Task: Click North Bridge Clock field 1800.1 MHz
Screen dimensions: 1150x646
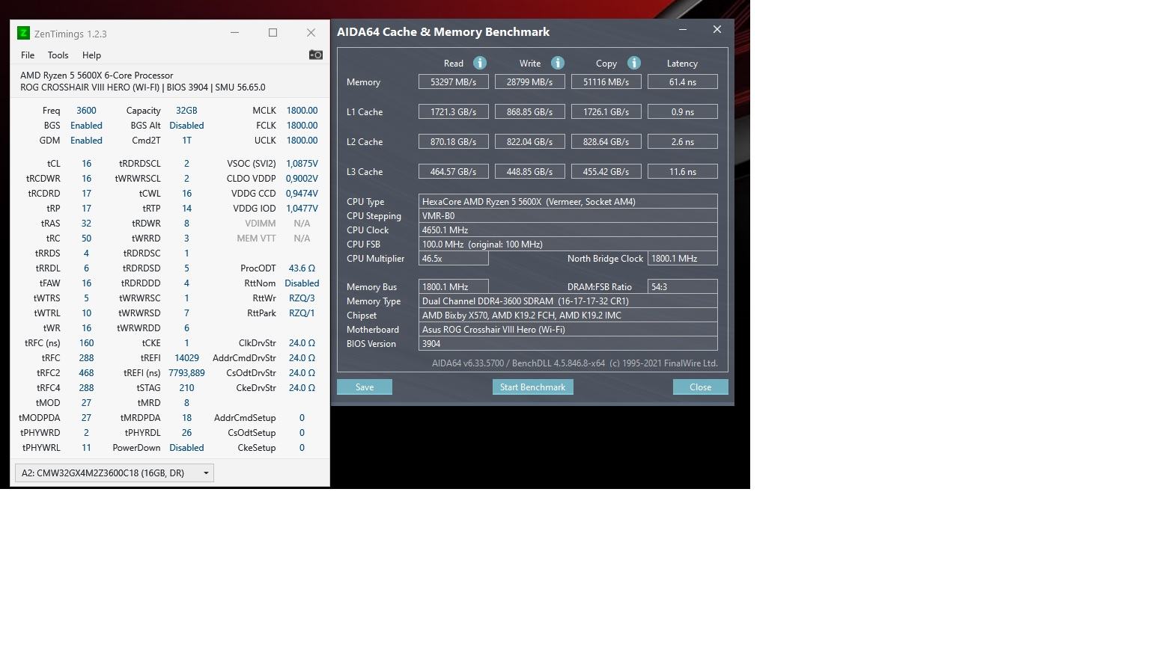Action: tap(683, 258)
